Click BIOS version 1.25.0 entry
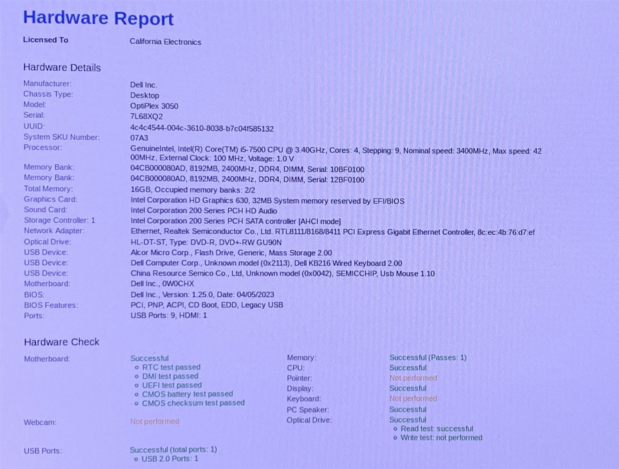Image resolution: width=619 pixels, height=469 pixels. 202,295
